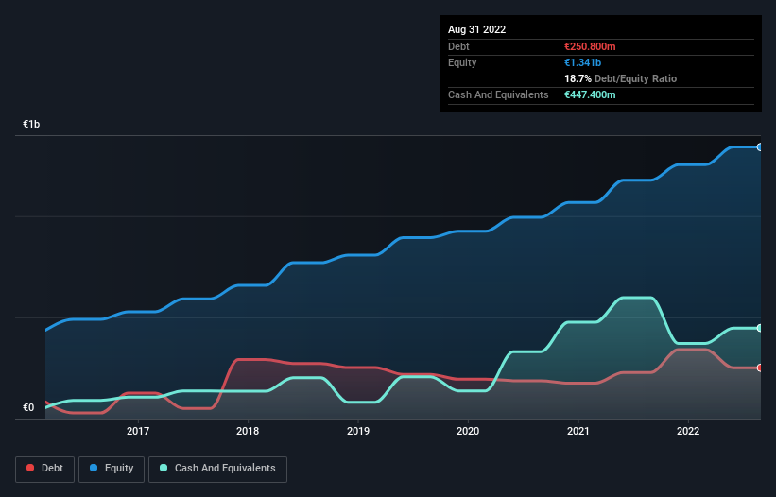The image size is (776, 497).
Task: Toggle Cash And Equivalents legend button
Action: tap(217, 469)
